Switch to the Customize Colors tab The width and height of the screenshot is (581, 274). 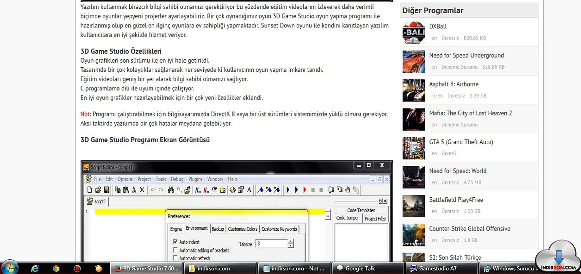coord(242,229)
